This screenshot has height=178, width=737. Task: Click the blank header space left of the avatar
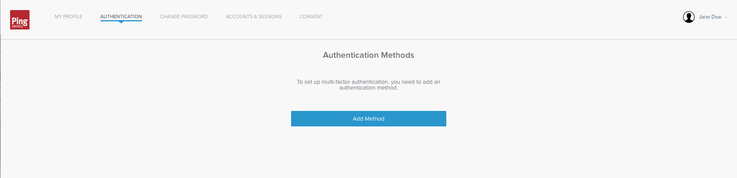505,17
